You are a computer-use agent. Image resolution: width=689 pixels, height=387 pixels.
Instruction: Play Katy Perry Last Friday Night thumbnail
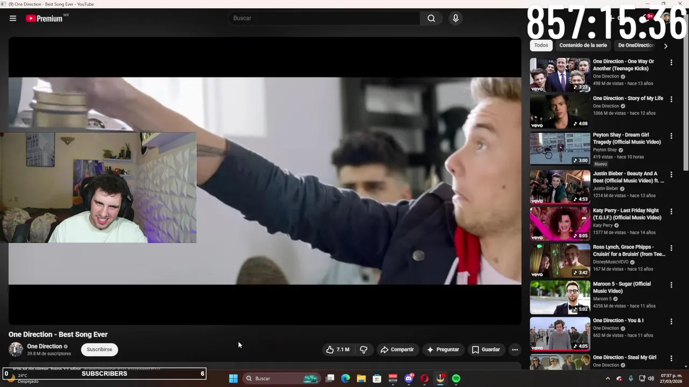(560, 224)
